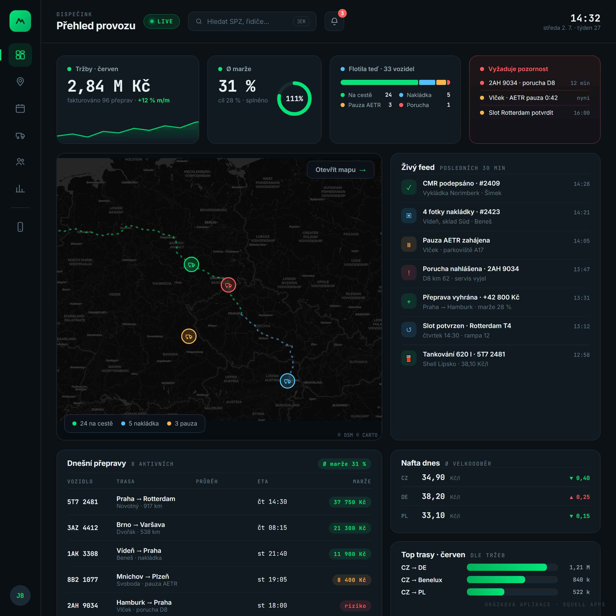Image resolution: width=616 pixels, height=616 pixels.
Task: Open the calendar sidebar icon
Action: pyautogui.click(x=20, y=108)
